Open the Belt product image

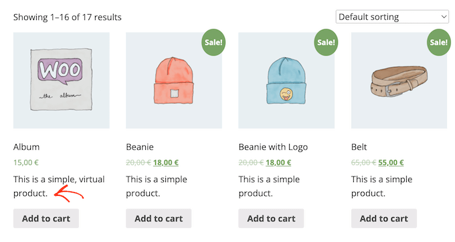pos(399,80)
